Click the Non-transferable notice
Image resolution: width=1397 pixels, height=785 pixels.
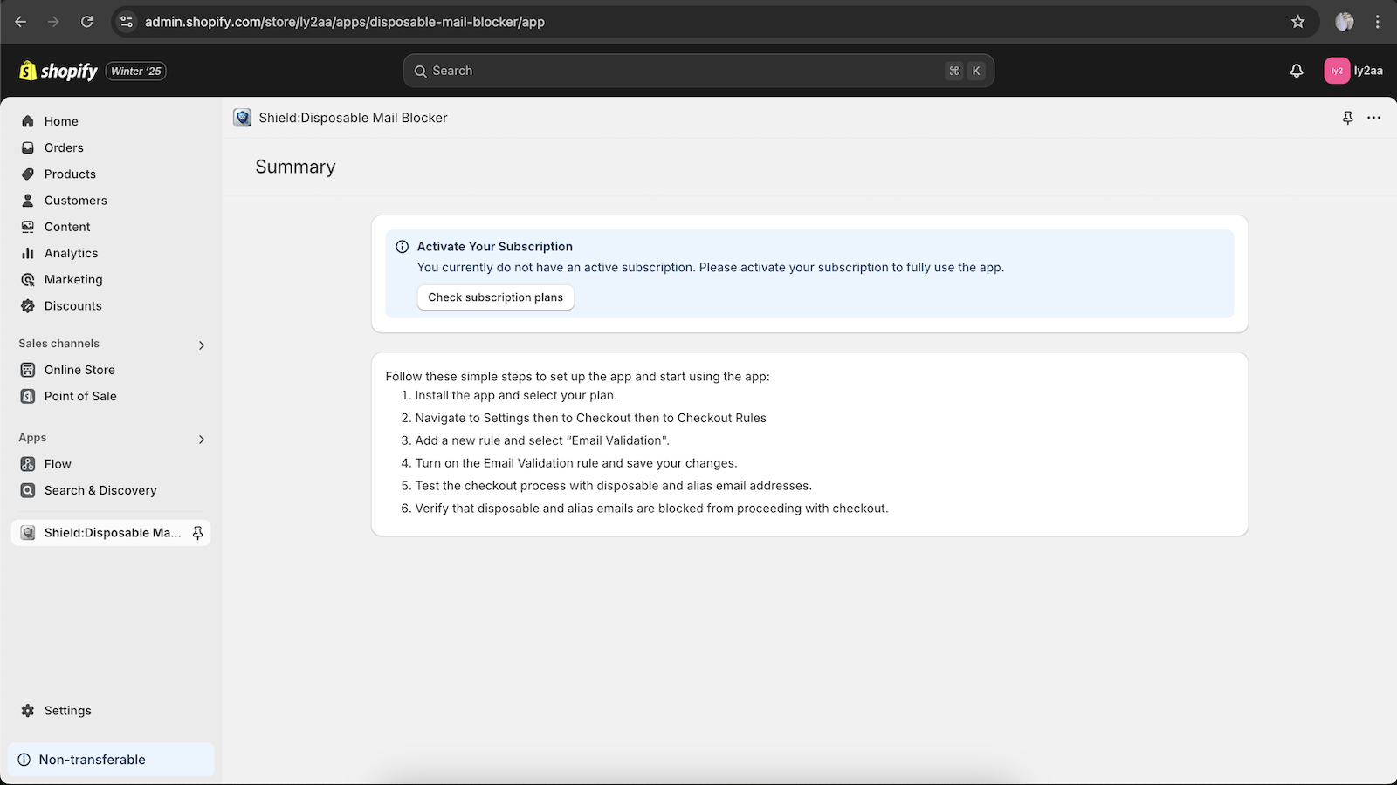(x=92, y=759)
